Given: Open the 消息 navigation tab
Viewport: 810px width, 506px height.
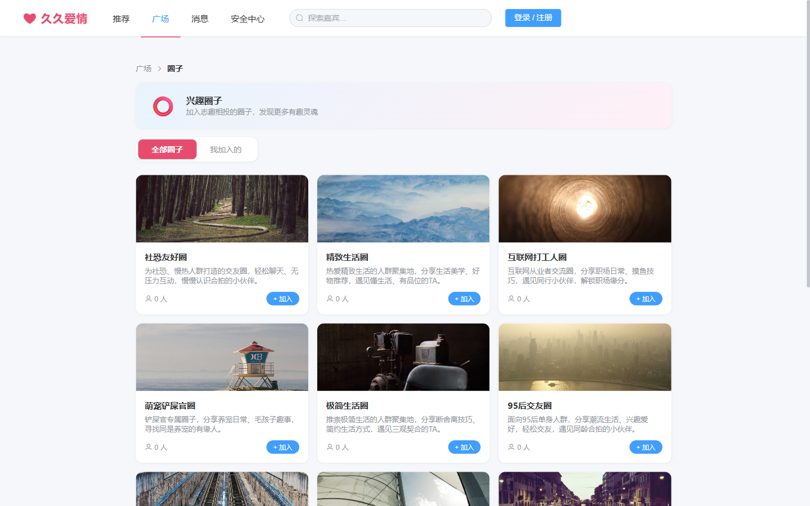Looking at the screenshot, I should tap(200, 19).
